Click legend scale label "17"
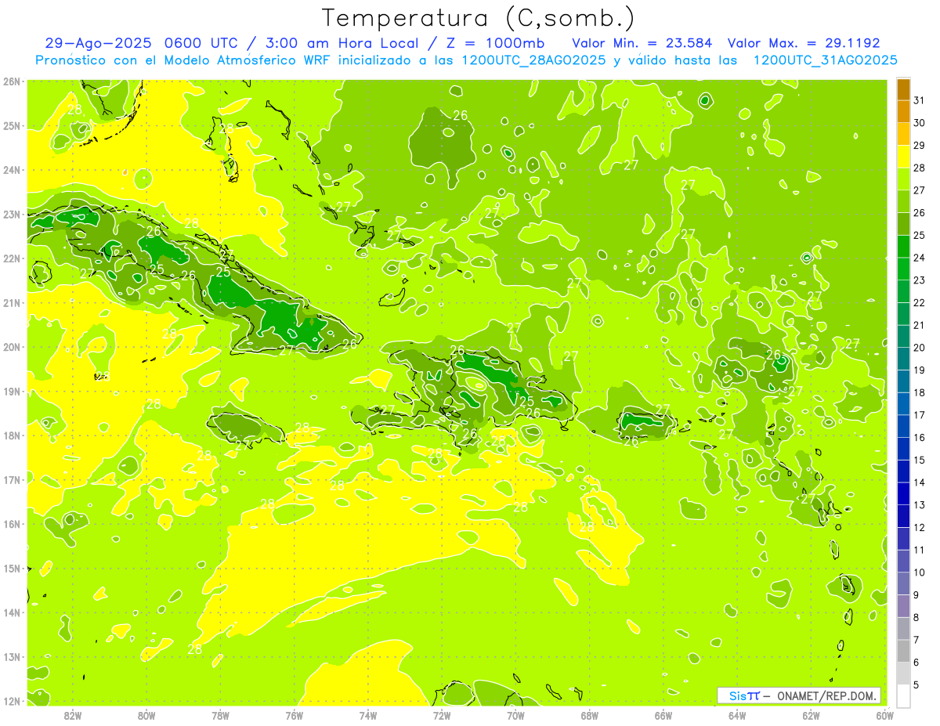This screenshot has height=726, width=940. (x=919, y=415)
